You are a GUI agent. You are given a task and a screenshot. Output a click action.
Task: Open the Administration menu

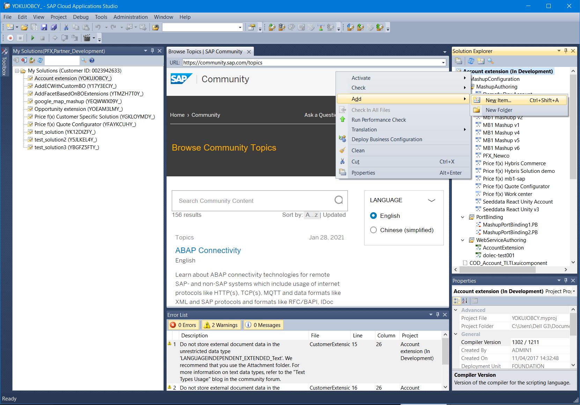[130, 17]
